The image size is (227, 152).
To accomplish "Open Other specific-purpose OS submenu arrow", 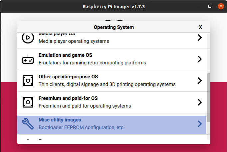I will 200,81.
